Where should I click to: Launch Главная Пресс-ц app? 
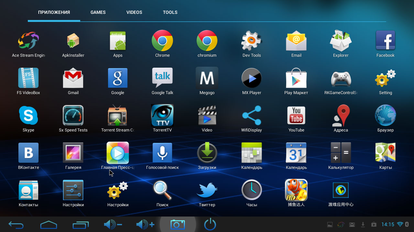118,153
